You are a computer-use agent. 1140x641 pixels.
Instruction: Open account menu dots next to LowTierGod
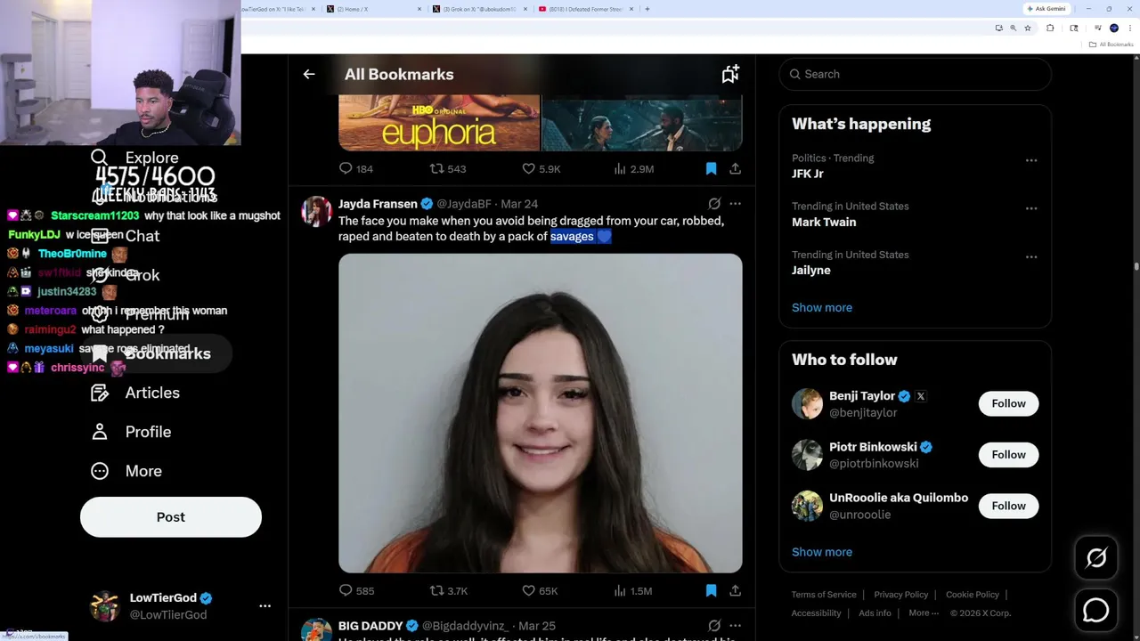click(x=265, y=606)
